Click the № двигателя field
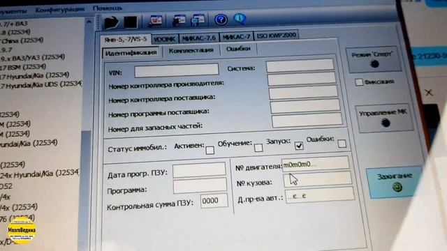 [x=315, y=164]
